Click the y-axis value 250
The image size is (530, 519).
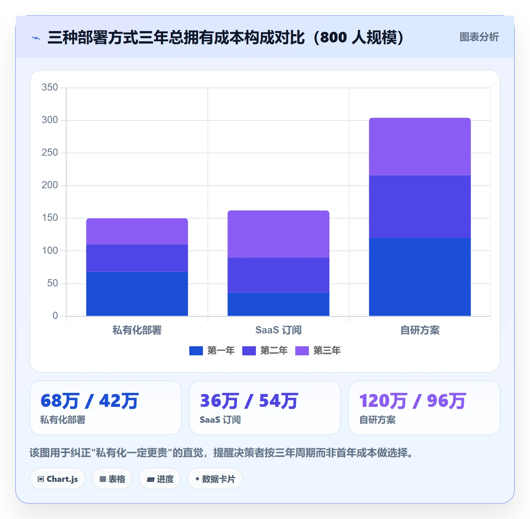tap(50, 152)
